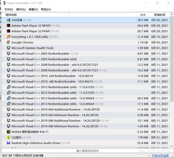Click the Microsoft Update Health Tools icon
This screenshot has height=158, width=174.
8,48
